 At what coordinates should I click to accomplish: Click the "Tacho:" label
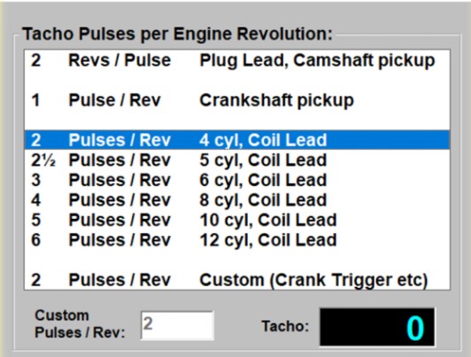coord(285,326)
